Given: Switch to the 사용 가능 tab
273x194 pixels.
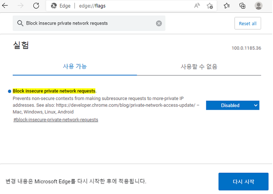Looking at the screenshot, I should click(x=75, y=66).
